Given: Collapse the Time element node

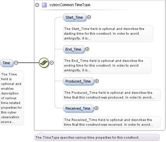Looking at the screenshot, I should (16, 63).
